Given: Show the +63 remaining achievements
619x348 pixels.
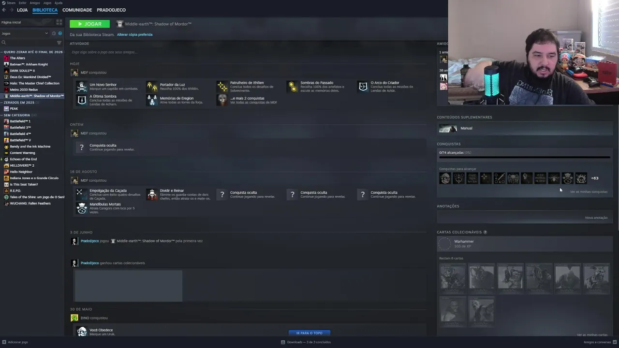Looking at the screenshot, I should coord(595,178).
